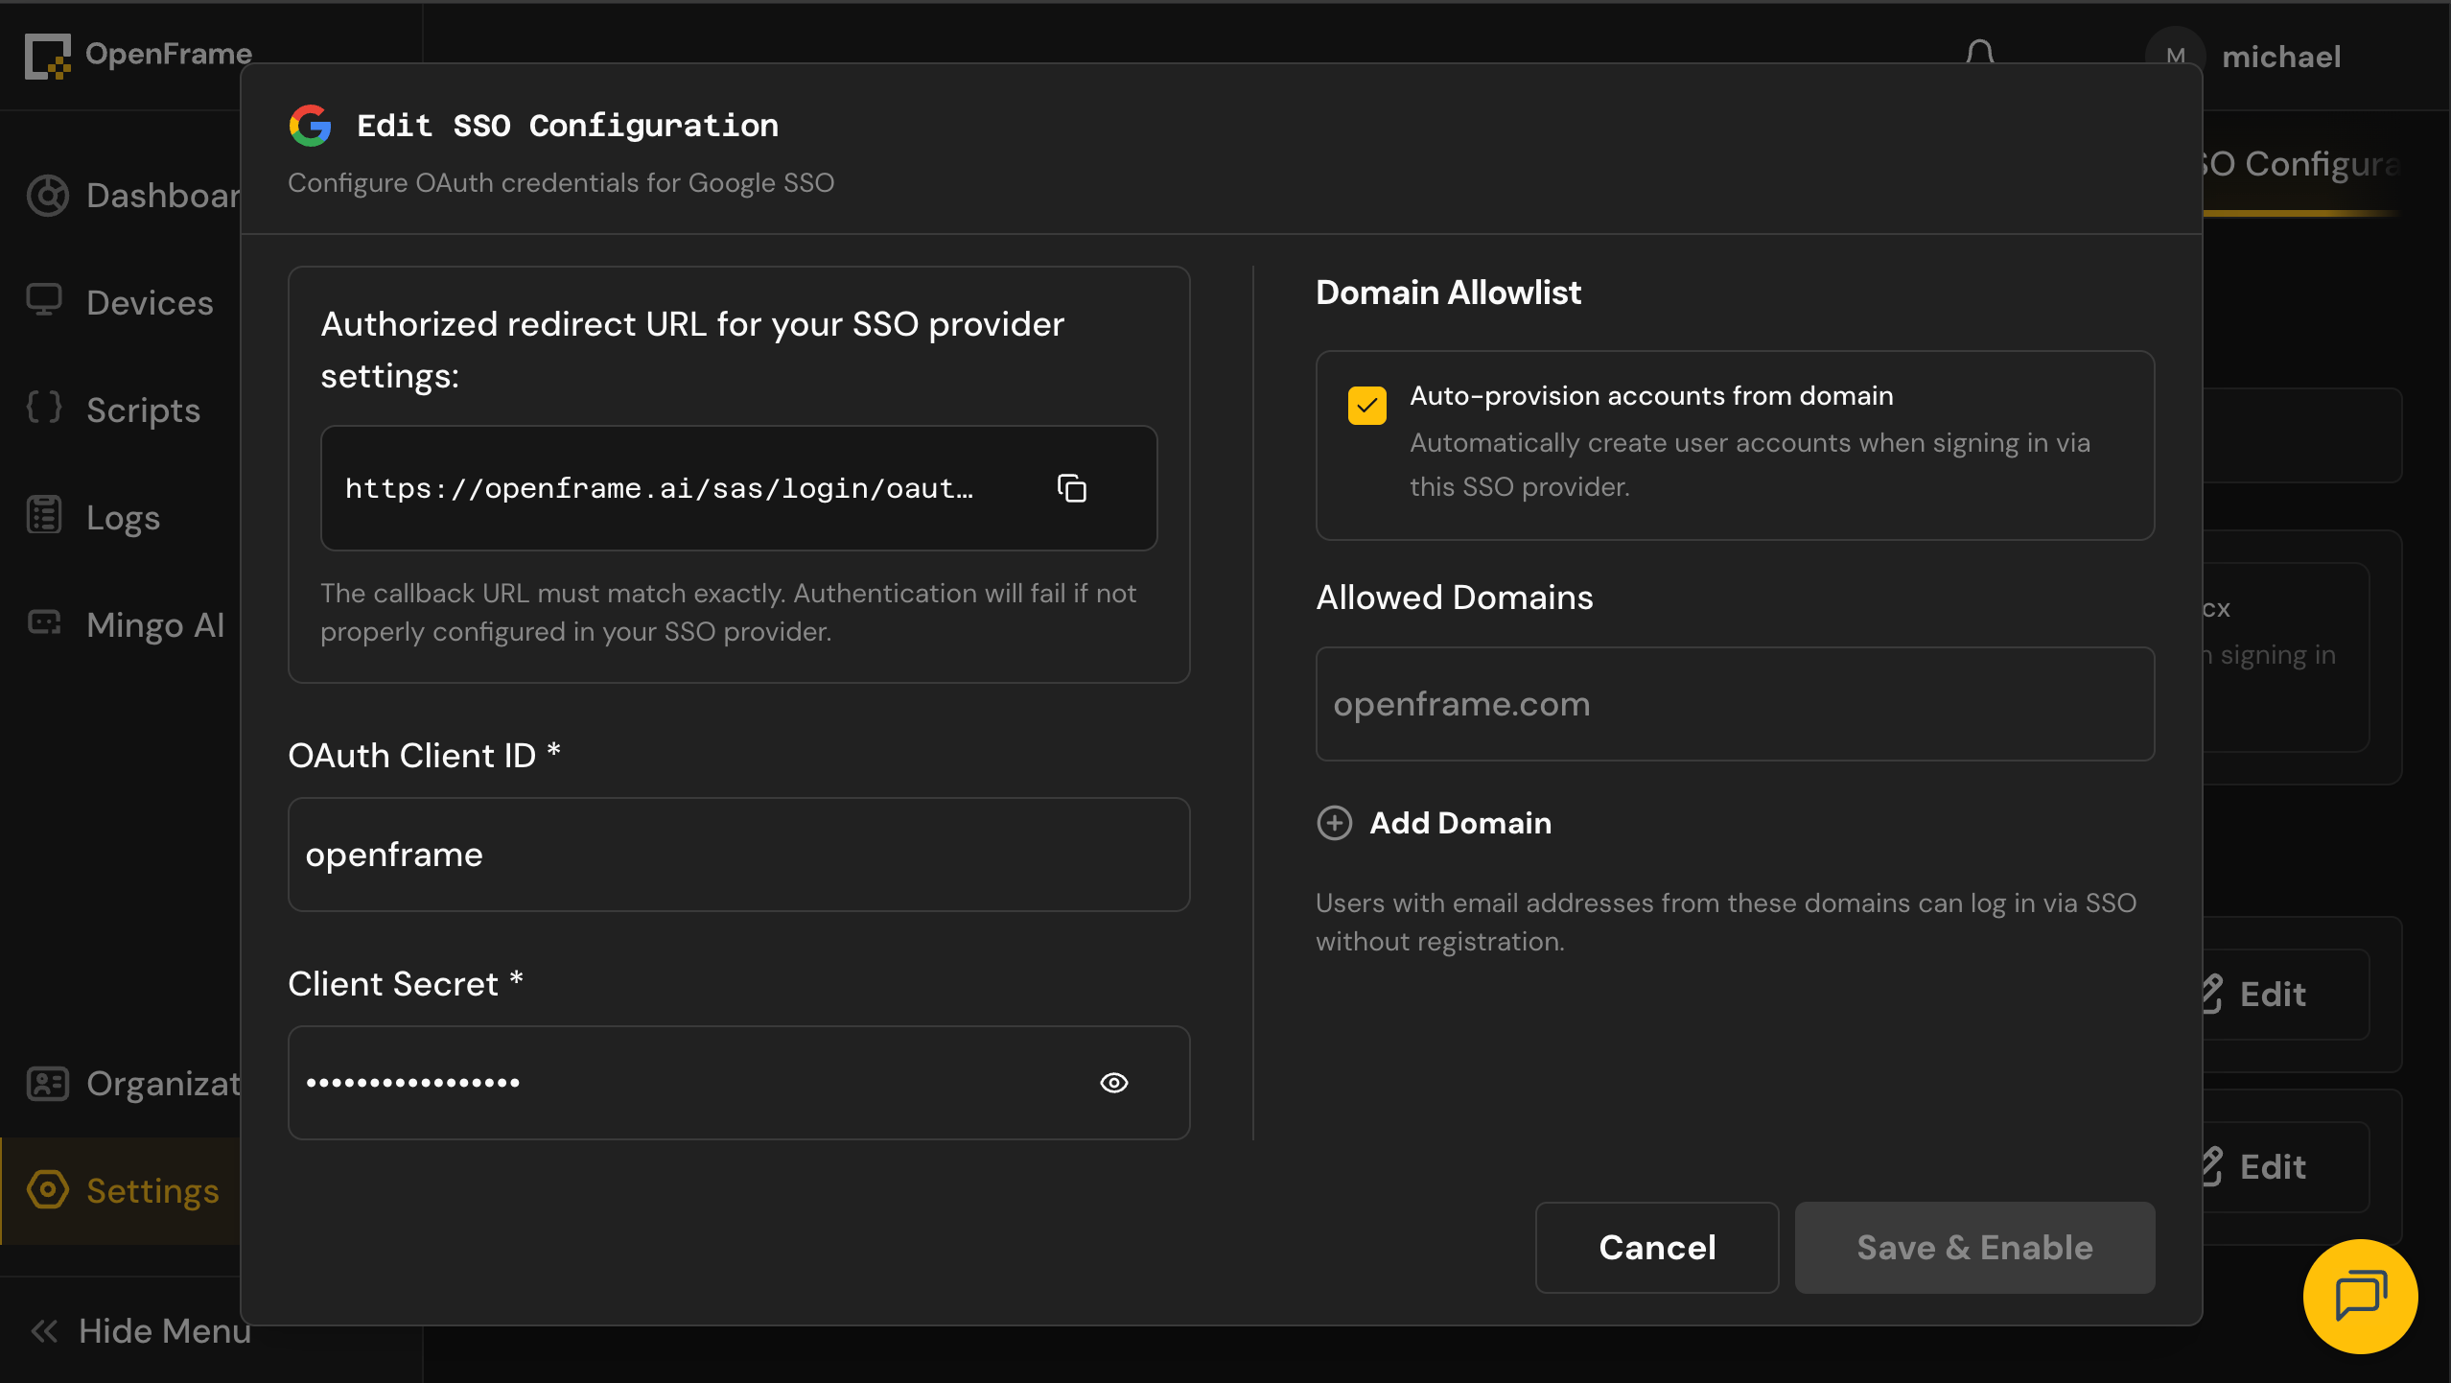Focus the Client Secret field
The width and height of the screenshot is (2451, 1383).
pos(738,1083)
